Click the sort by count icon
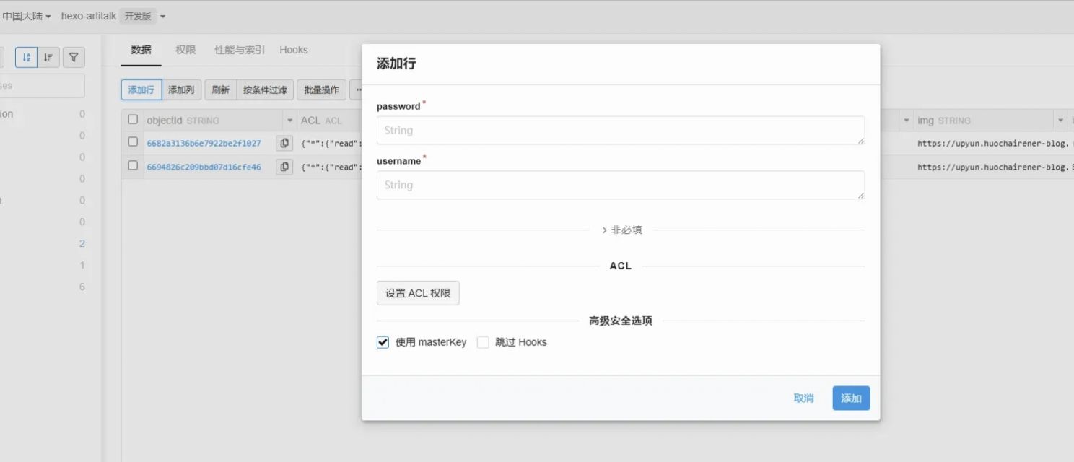Viewport: 1074px width, 462px height. click(48, 57)
